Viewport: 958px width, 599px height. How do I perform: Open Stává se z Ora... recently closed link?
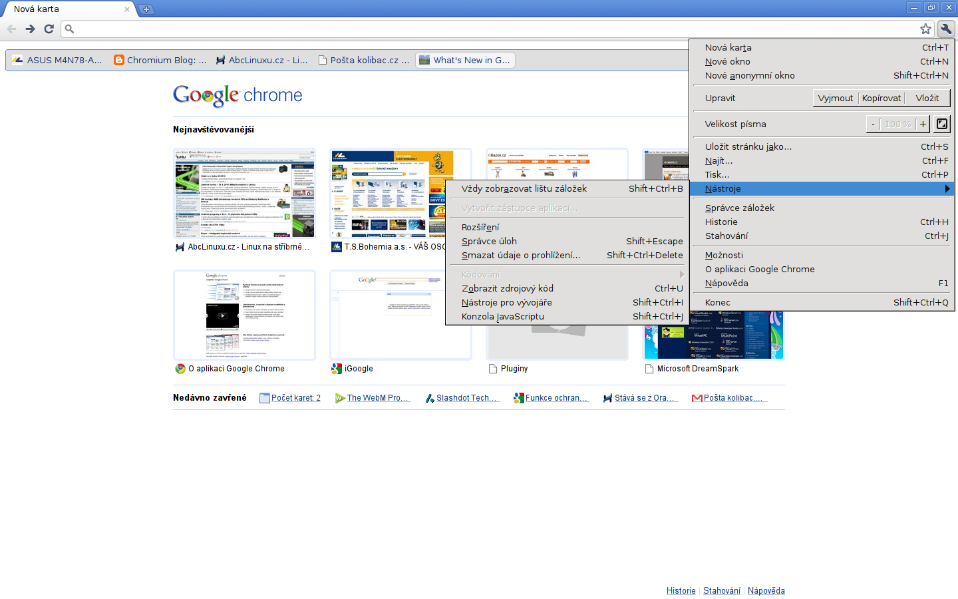point(640,398)
